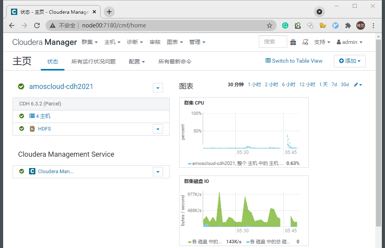385x248 pixels.
Task: Click green health icon for 4 主机 row
Action: coord(22,116)
